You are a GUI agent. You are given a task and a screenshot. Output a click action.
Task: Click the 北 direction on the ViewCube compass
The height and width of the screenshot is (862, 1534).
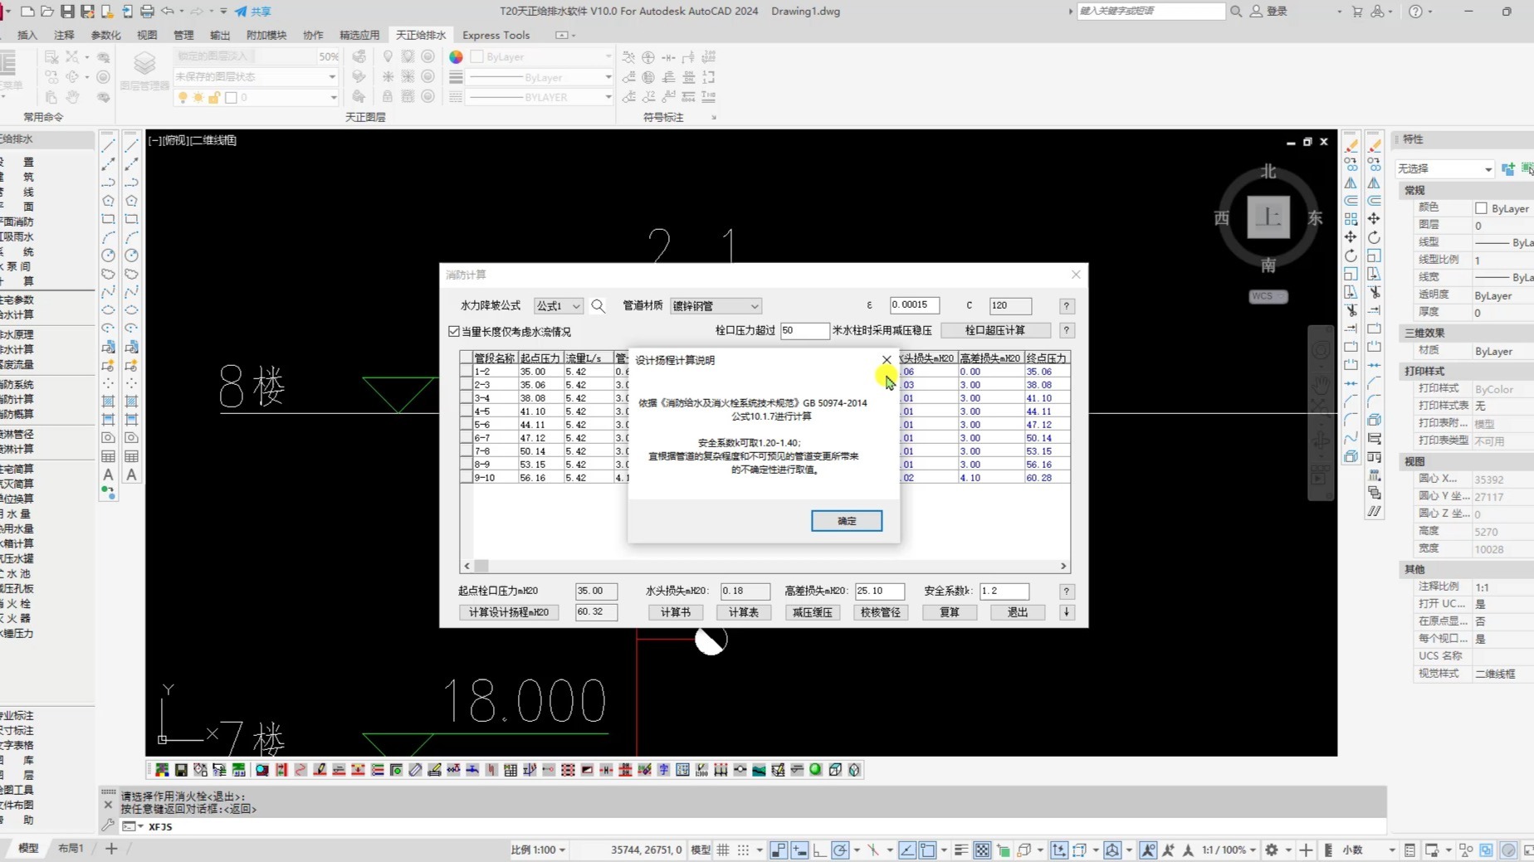(1268, 172)
